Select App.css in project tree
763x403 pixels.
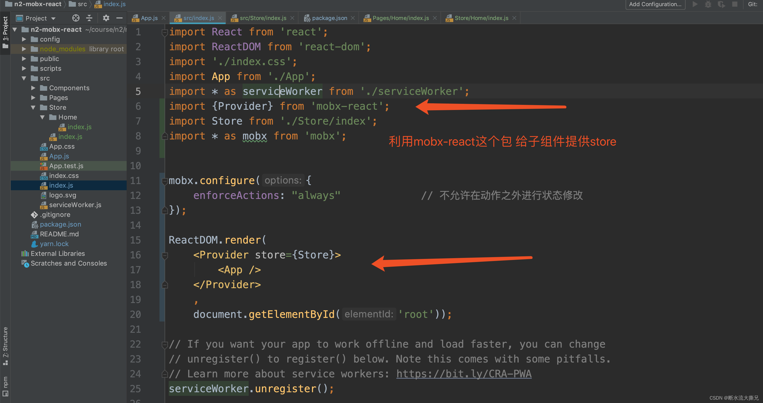pyautogui.click(x=62, y=147)
